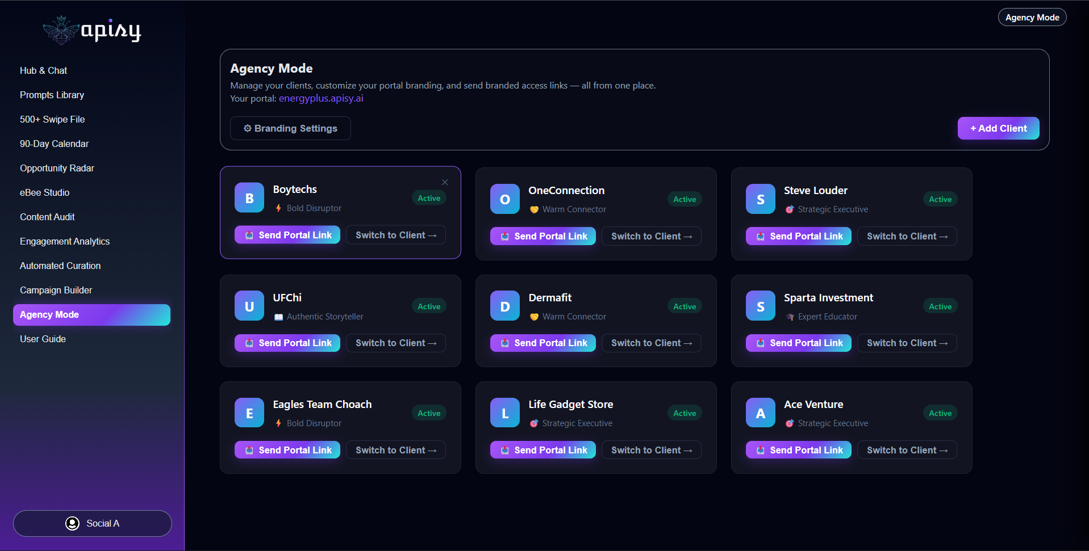Open the 500+ Swipe File page
The height and width of the screenshot is (551, 1089).
[91, 119]
